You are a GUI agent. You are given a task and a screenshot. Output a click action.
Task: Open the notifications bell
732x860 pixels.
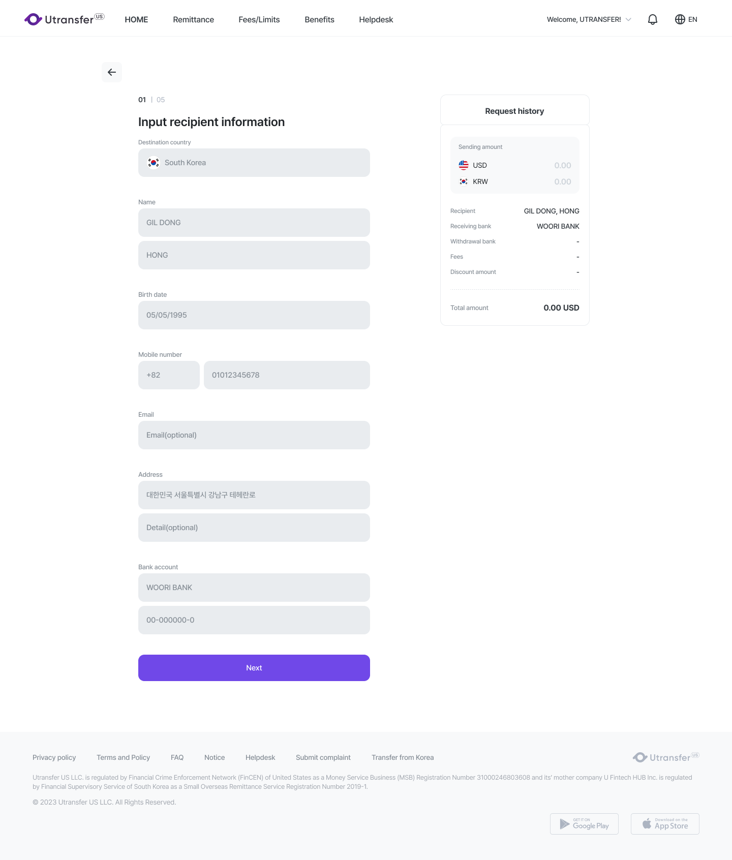point(653,19)
